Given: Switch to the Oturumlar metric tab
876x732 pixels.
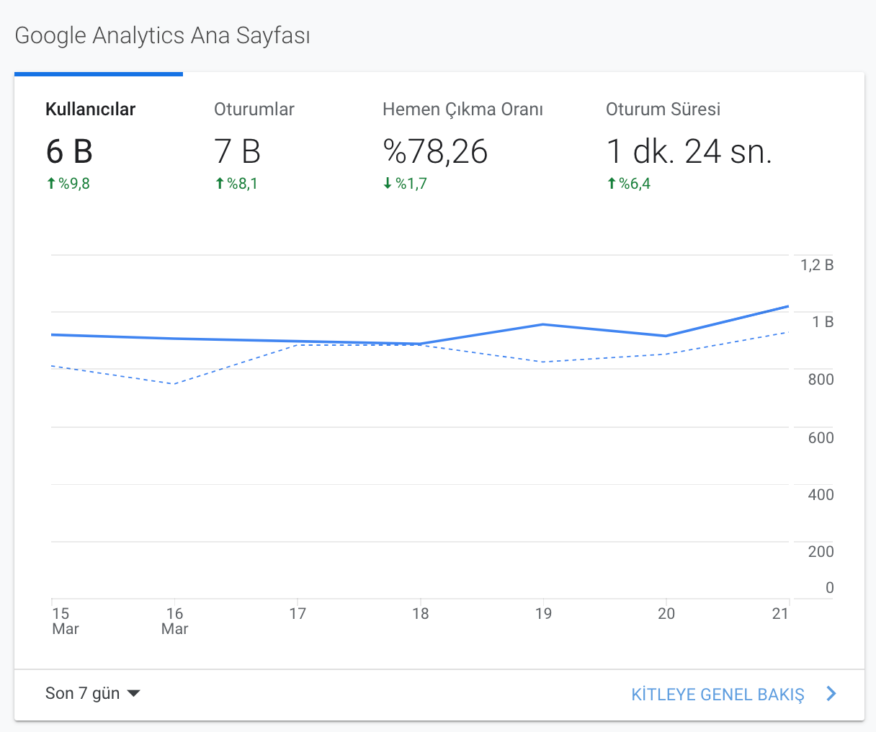Looking at the screenshot, I should pos(267,144).
